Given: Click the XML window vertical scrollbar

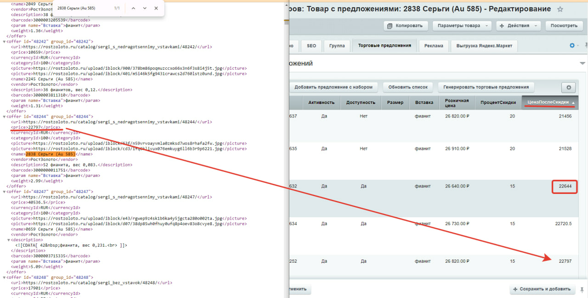Looking at the screenshot, I should tap(286, 149).
